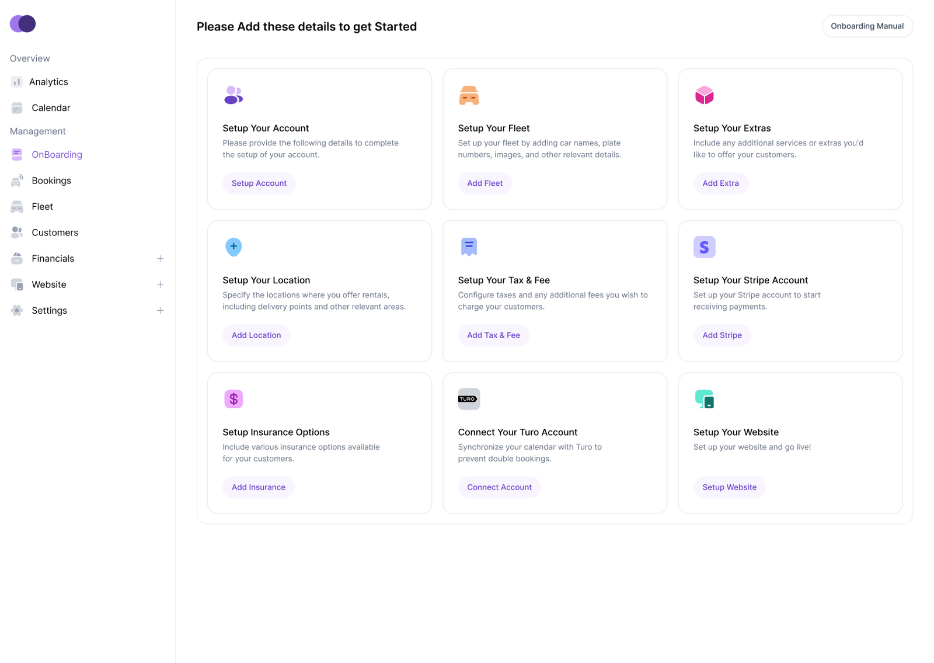934x663 pixels.
Task: Click the Setup Website button
Action: pyautogui.click(x=729, y=487)
